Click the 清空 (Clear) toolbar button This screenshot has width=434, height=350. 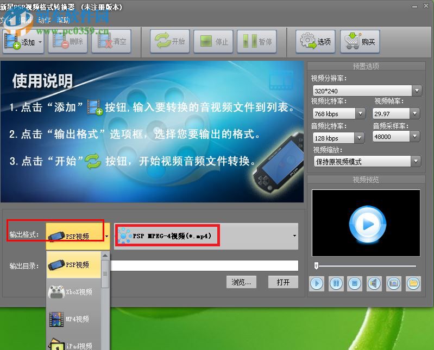[111, 41]
